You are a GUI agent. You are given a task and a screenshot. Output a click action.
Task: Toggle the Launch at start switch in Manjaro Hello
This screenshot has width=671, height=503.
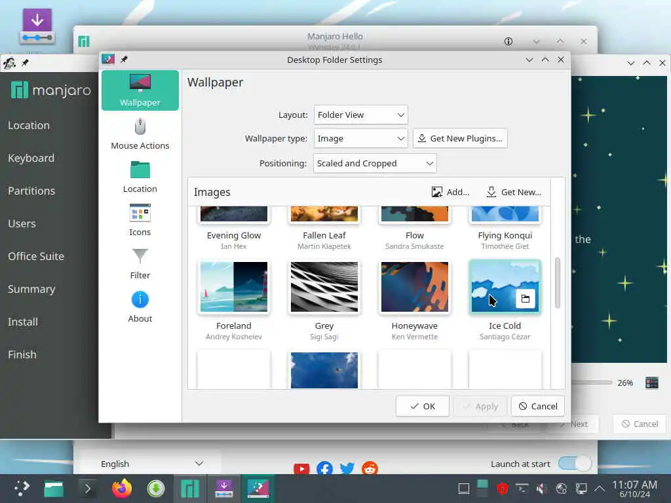click(x=575, y=463)
